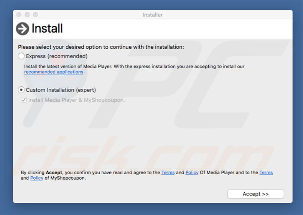This screenshot has width=303, height=215.
Task: Open the Policy link for Media Player
Action: point(192,173)
